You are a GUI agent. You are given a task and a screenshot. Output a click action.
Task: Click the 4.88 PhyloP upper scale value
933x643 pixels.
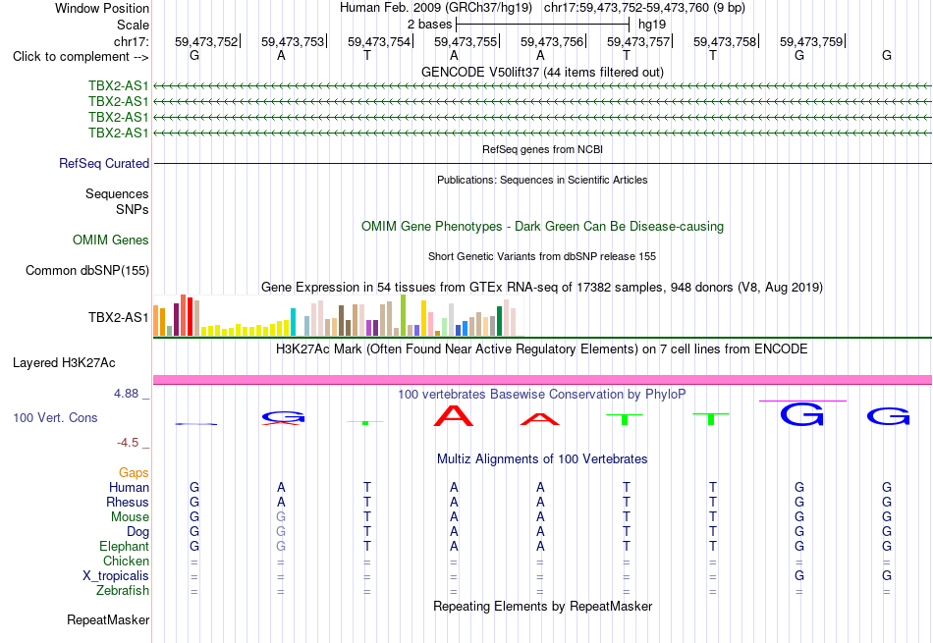[x=126, y=394]
